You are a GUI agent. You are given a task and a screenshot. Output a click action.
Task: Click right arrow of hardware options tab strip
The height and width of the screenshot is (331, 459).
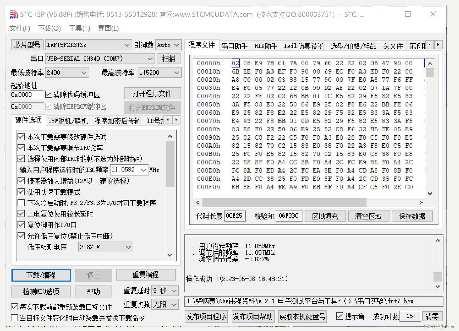click(176, 120)
